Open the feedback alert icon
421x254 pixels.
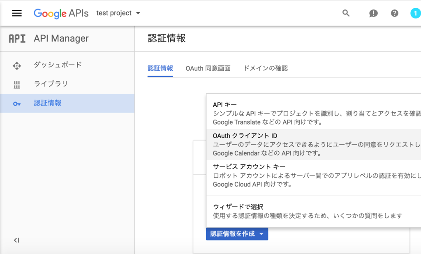[373, 13]
